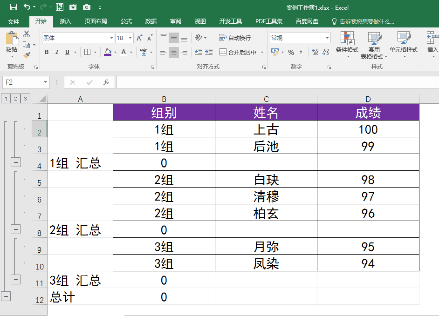Click the increase decimal icon

pyautogui.click(x=315, y=52)
